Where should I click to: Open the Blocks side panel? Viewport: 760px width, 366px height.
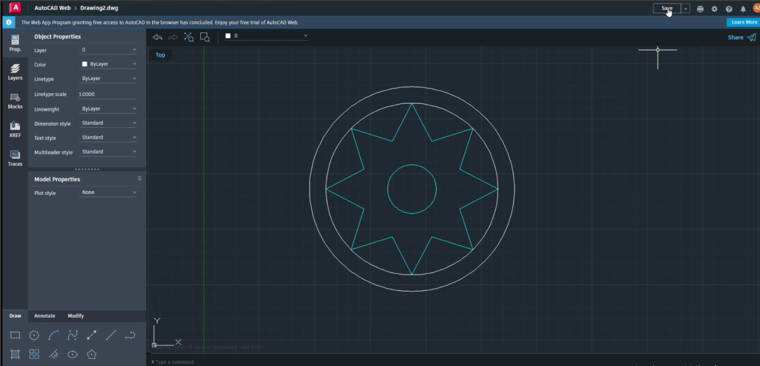click(x=15, y=101)
